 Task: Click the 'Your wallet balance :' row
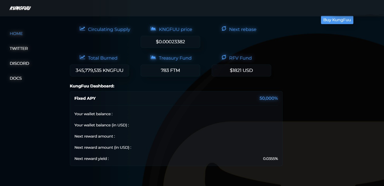176,114
